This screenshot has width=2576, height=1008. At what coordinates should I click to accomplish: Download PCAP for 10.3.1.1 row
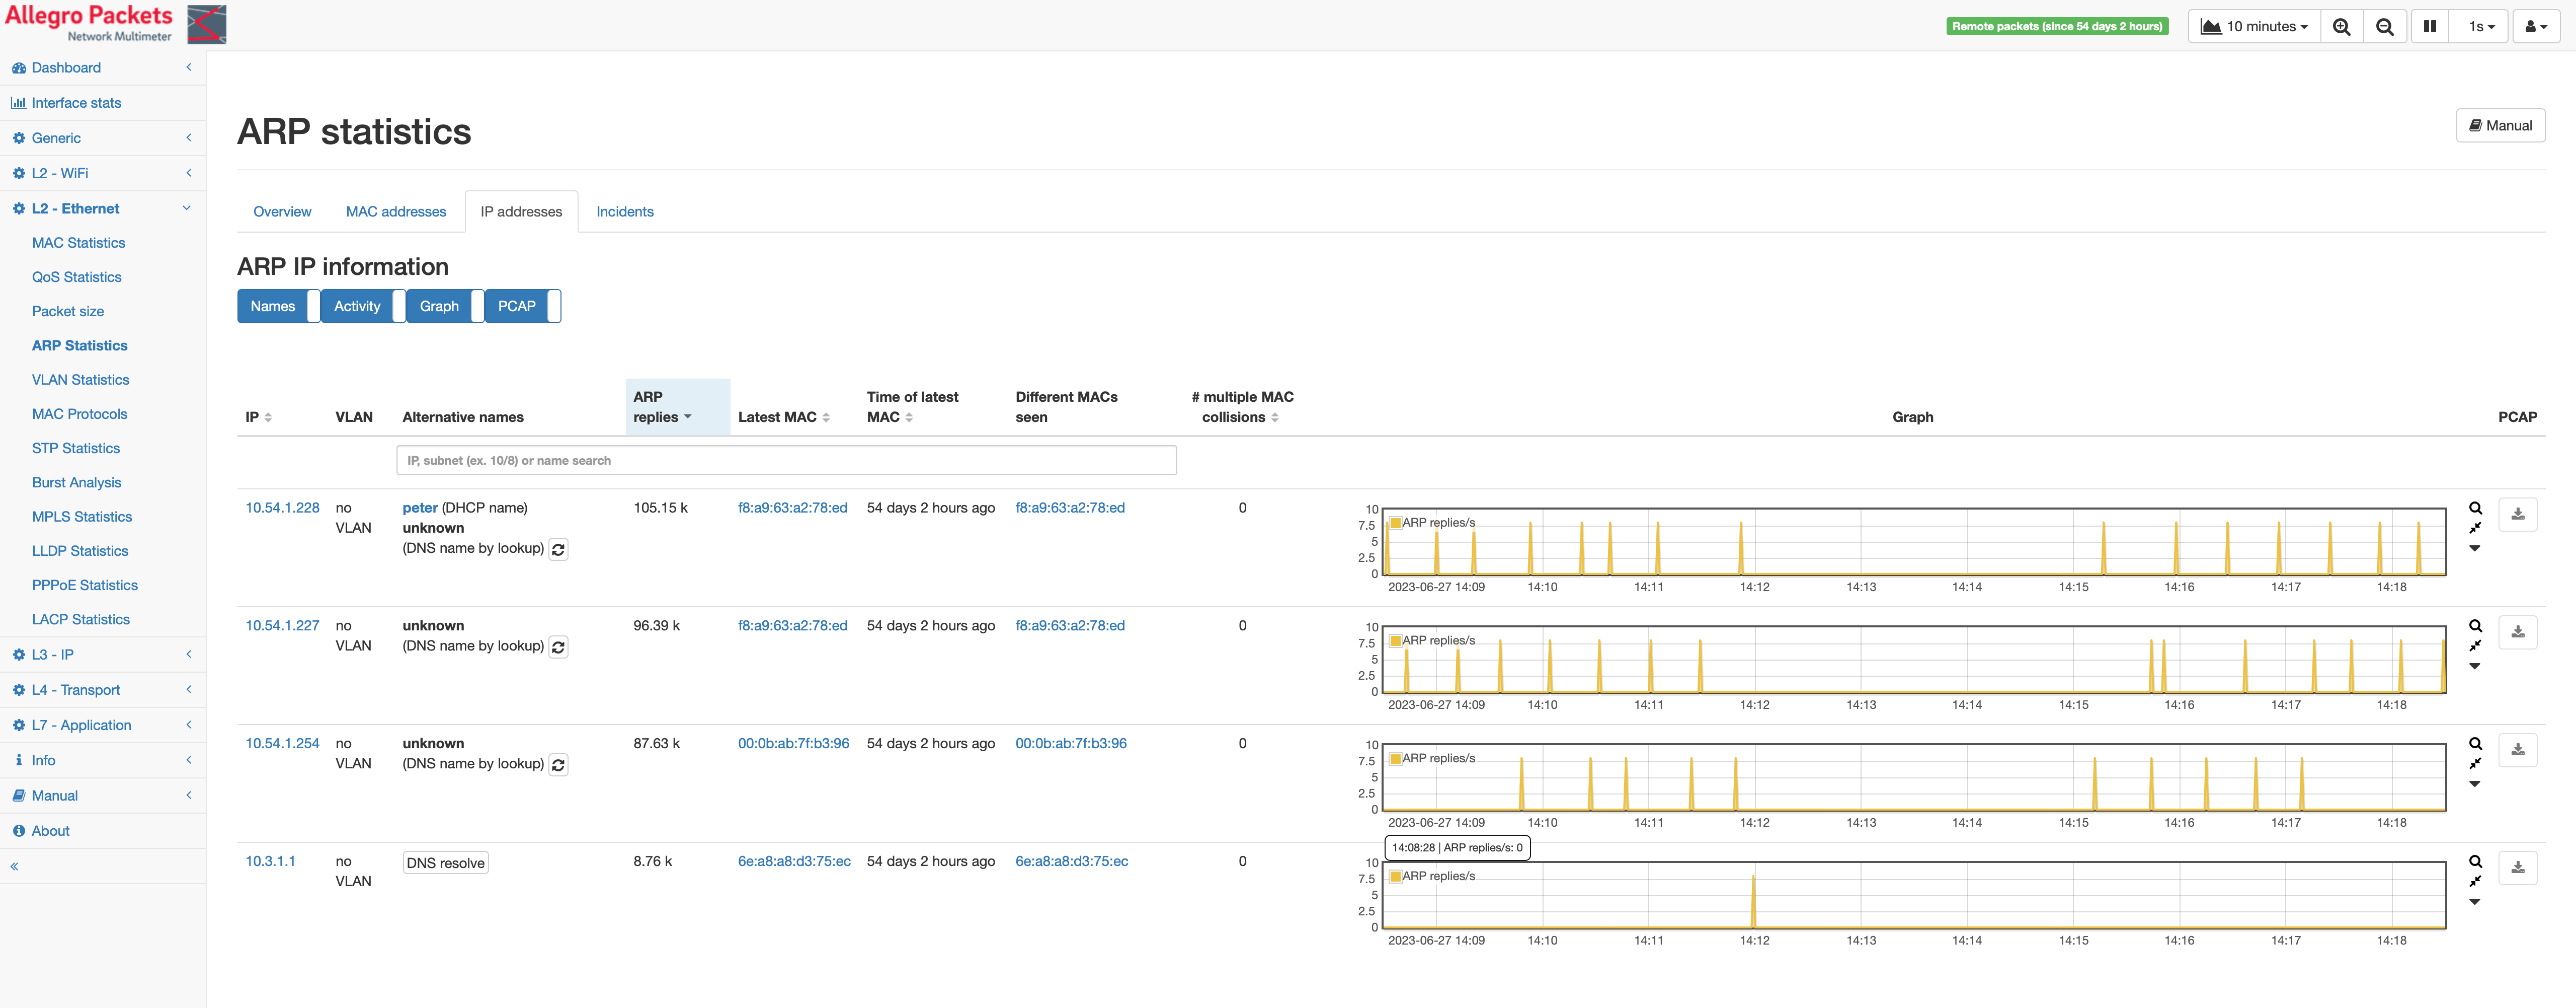click(x=2517, y=868)
